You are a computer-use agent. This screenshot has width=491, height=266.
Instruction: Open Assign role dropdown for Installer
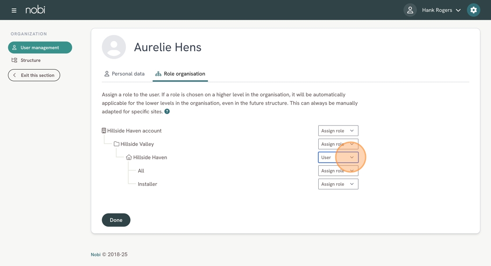point(338,184)
